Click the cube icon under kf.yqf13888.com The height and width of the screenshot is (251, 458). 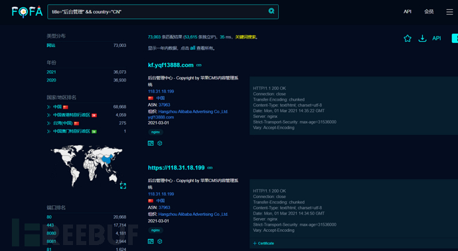click(x=160, y=143)
